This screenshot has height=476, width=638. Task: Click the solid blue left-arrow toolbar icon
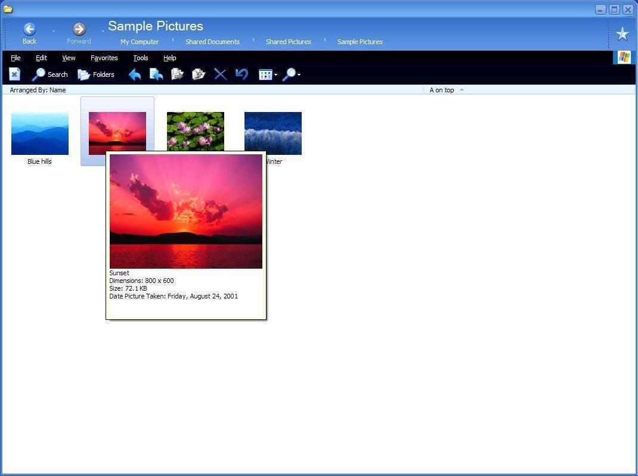(x=135, y=74)
